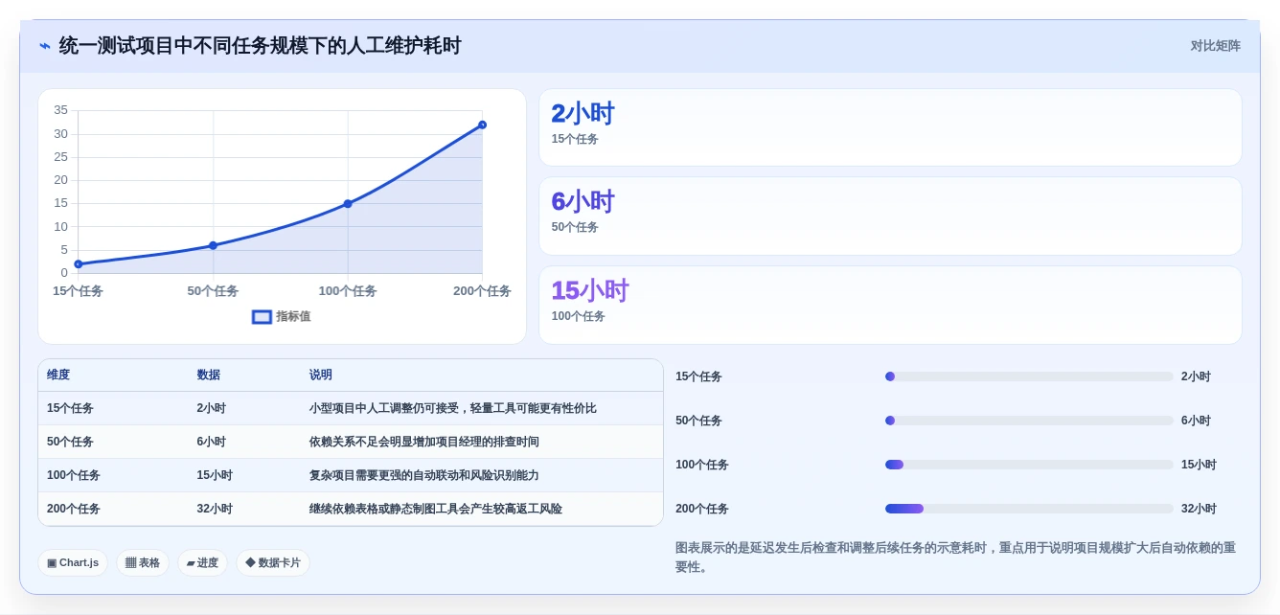Select the 15小时 data card
The height and width of the screenshot is (615, 1280).
[890, 305]
